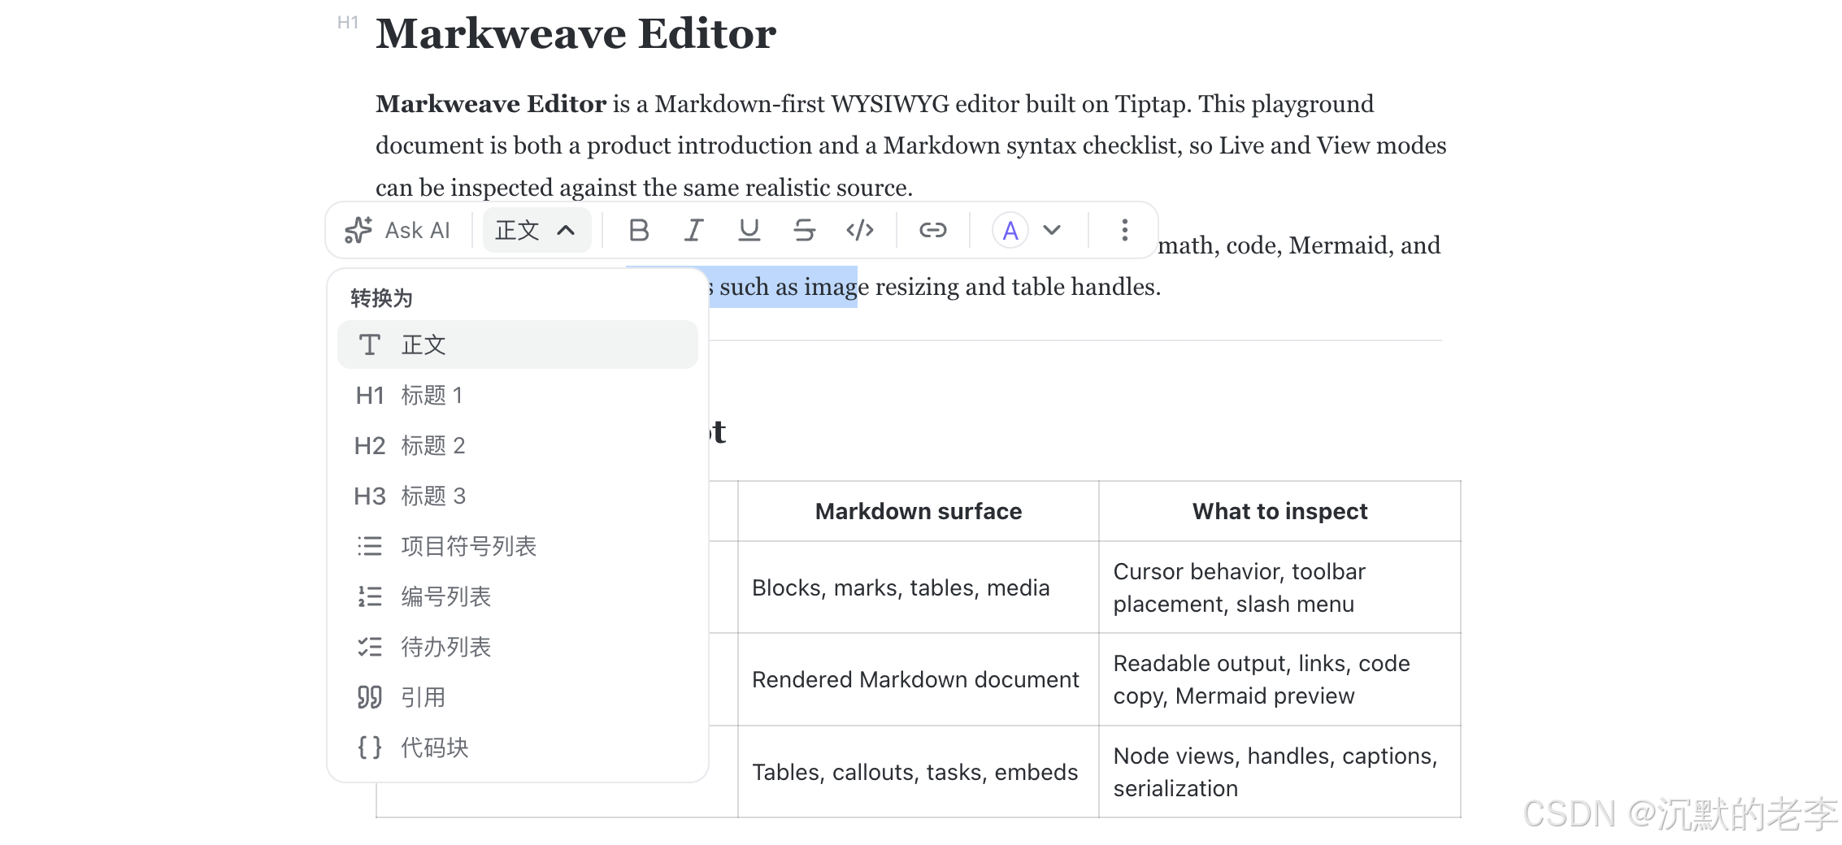Image resolution: width=1842 pixels, height=845 pixels.
Task: Convert block to 标题 3
Action: pos(518,496)
